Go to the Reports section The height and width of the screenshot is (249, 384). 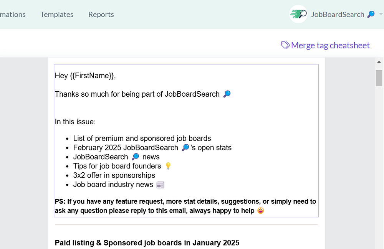pos(101,15)
